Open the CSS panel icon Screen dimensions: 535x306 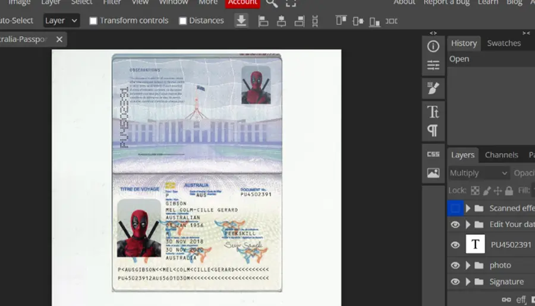pos(433,154)
